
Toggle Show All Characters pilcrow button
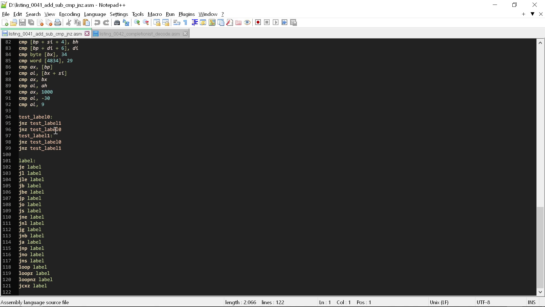185,23
